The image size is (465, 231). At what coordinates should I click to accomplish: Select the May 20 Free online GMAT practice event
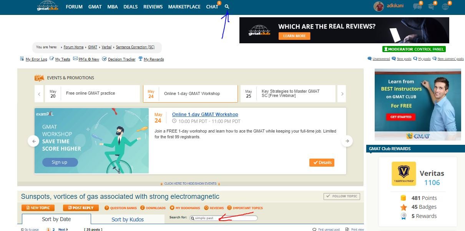tap(92, 93)
